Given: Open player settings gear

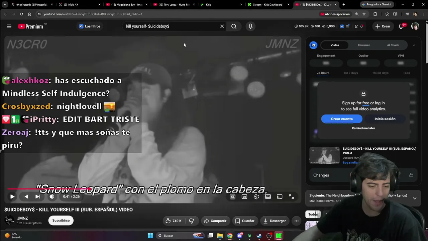Looking at the screenshot, I should tap(256, 197).
